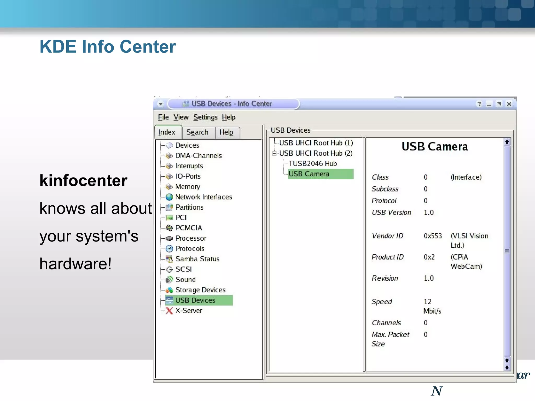Viewport: 535px width, 401px height.
Task: Open the File menu
Action: tap(163, 117)
